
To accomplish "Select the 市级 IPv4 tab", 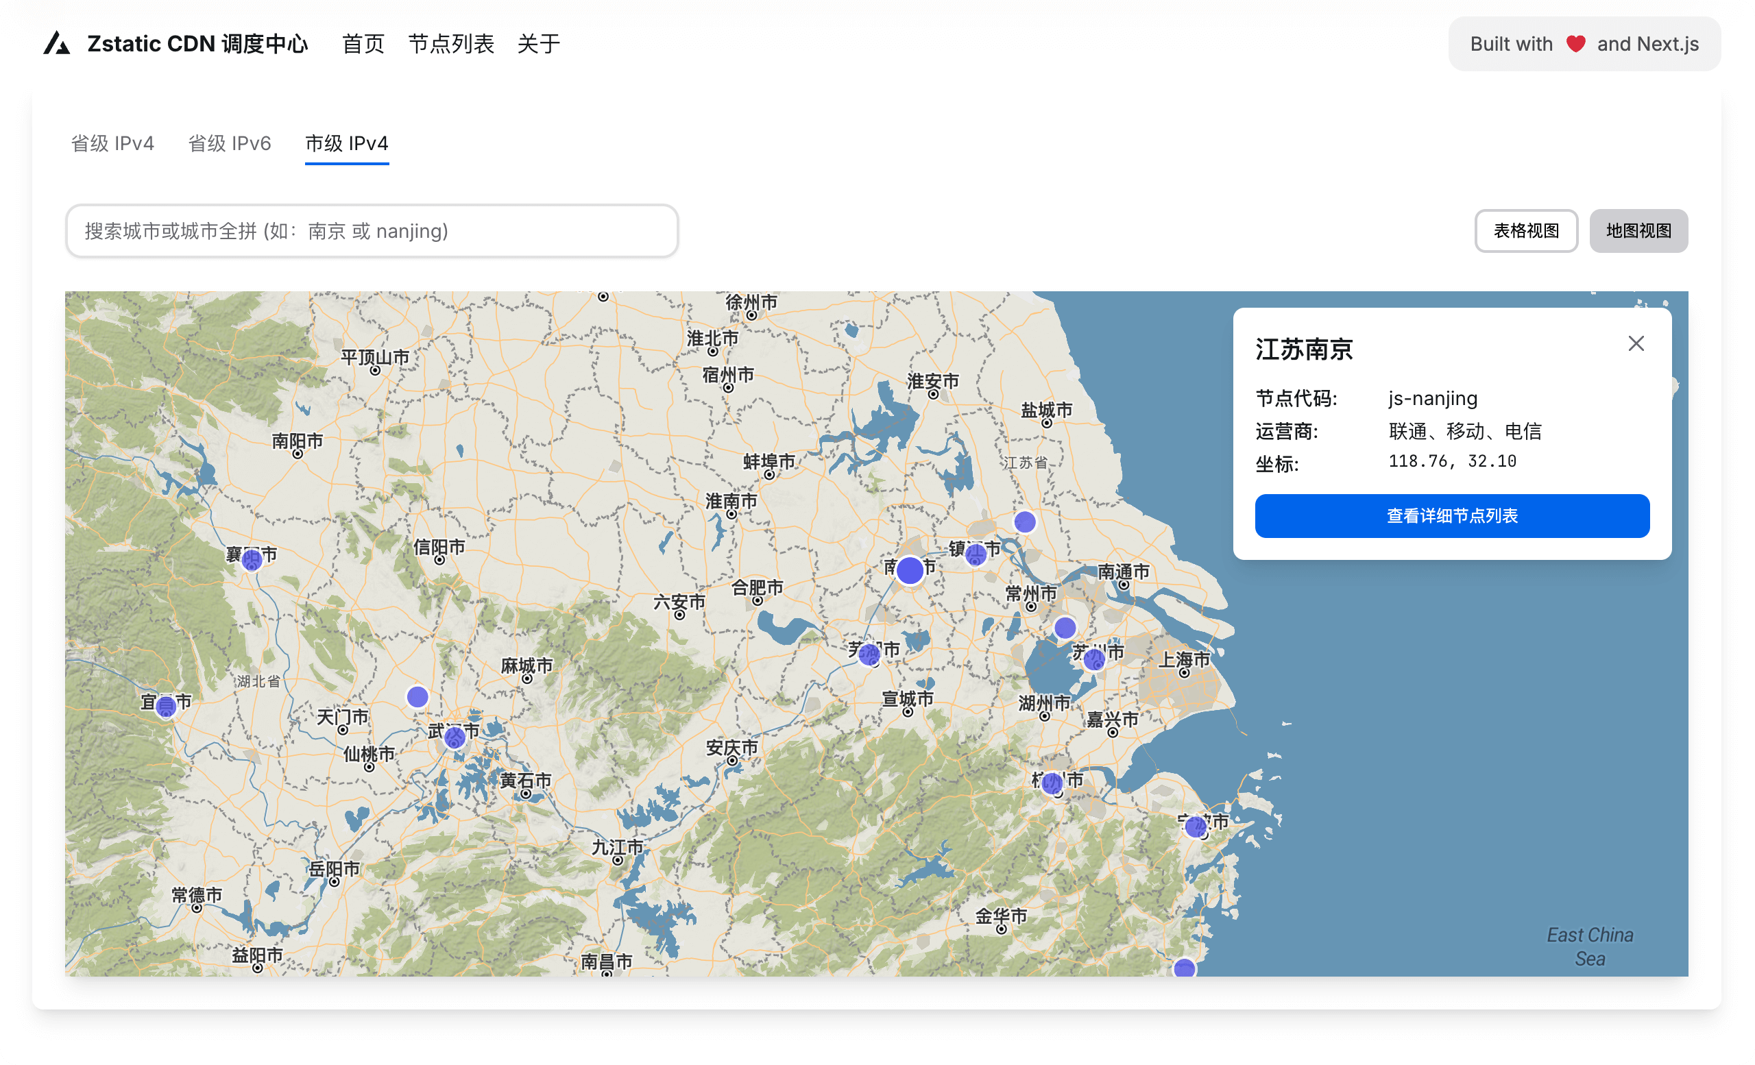I will (347, 143).
